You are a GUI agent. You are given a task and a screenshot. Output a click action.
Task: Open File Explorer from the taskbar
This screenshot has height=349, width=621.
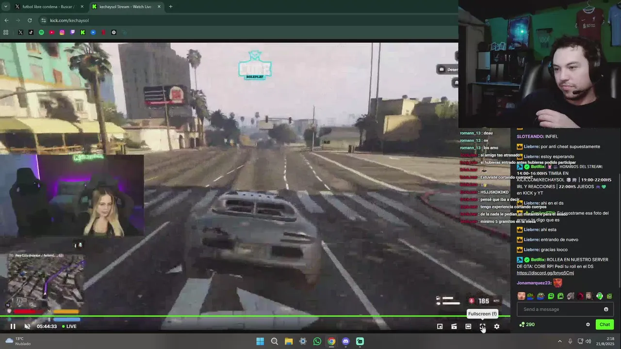(x=288, y=341)
